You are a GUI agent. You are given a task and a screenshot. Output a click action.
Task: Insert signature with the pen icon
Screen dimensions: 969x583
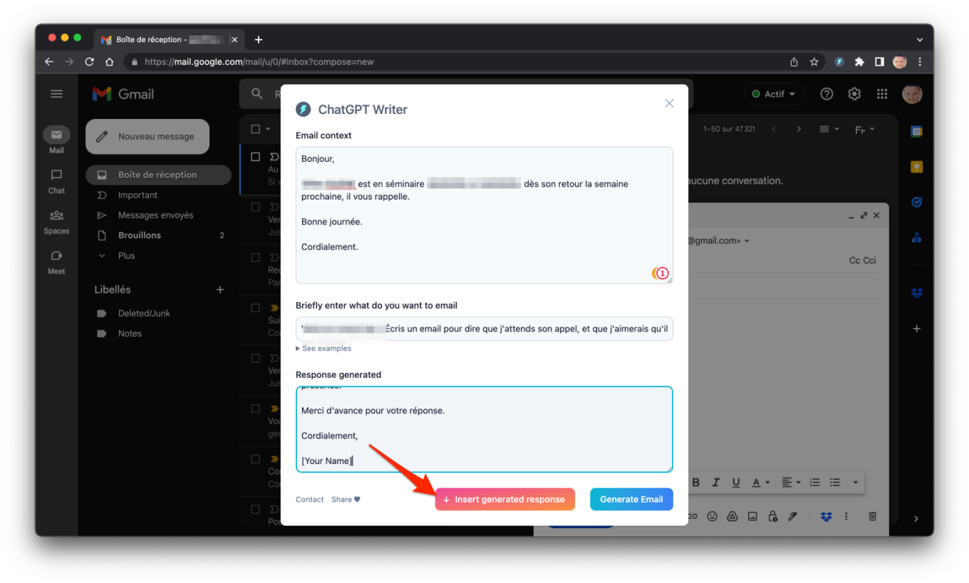tap(793, 517)
